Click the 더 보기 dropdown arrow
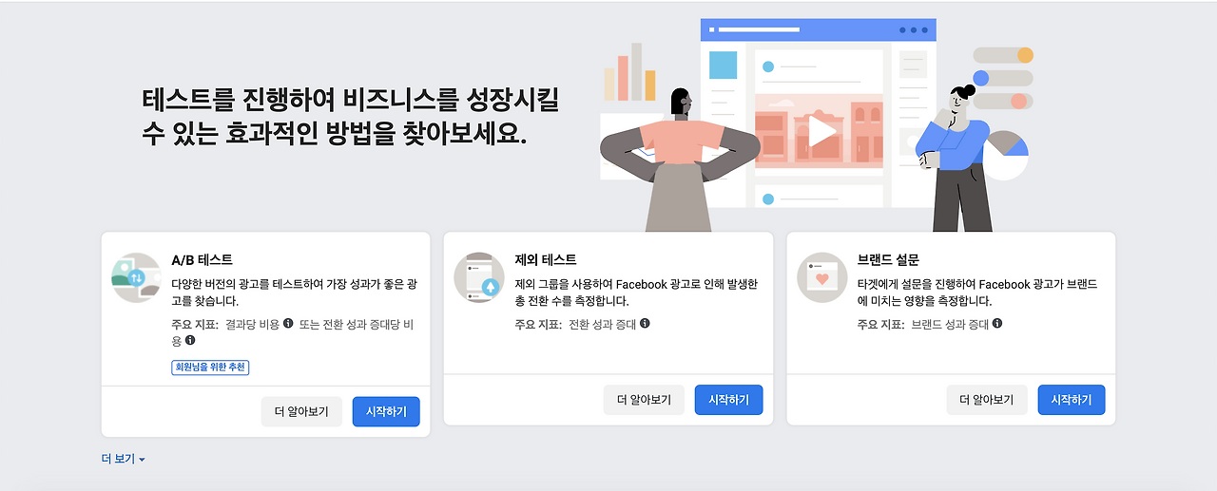 coord(142,460)
